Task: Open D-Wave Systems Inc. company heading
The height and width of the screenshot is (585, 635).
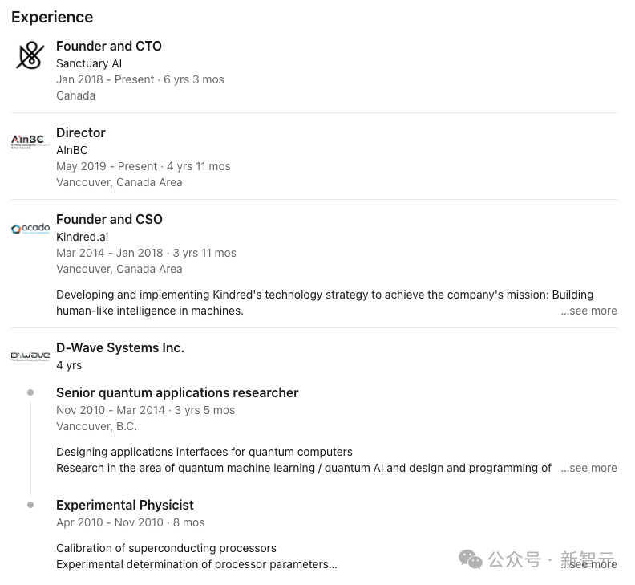Action: [x=120, y=347]
